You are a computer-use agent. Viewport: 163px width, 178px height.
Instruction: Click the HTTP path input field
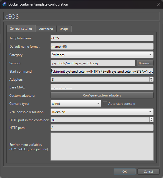102,128
